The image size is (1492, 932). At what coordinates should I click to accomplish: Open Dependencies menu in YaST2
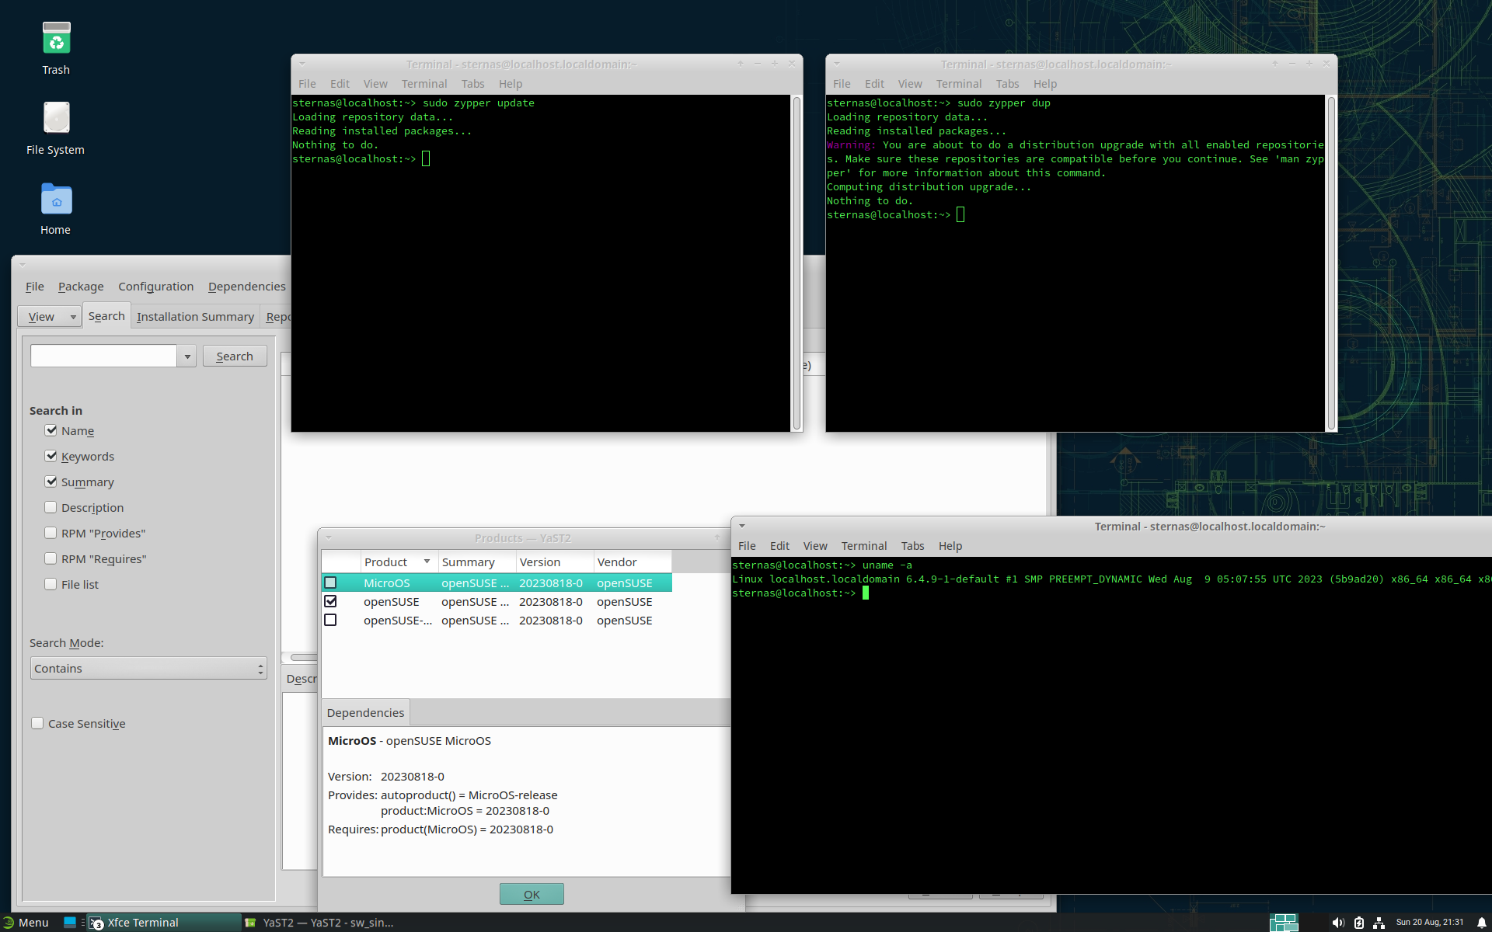pos(247,286)
